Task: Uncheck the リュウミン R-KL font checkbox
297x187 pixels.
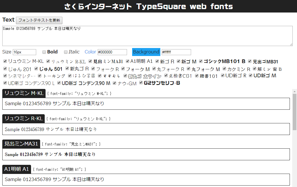Action: click(48, 61)
